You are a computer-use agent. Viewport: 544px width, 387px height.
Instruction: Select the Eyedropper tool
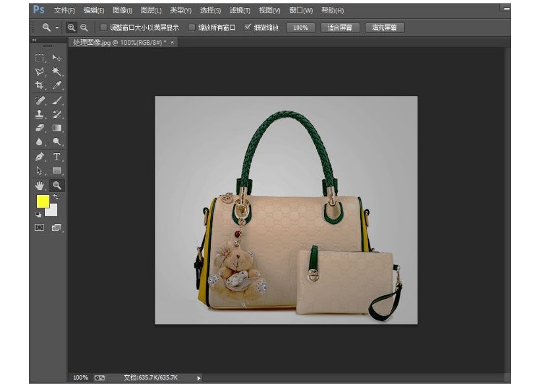pos(57,86)
